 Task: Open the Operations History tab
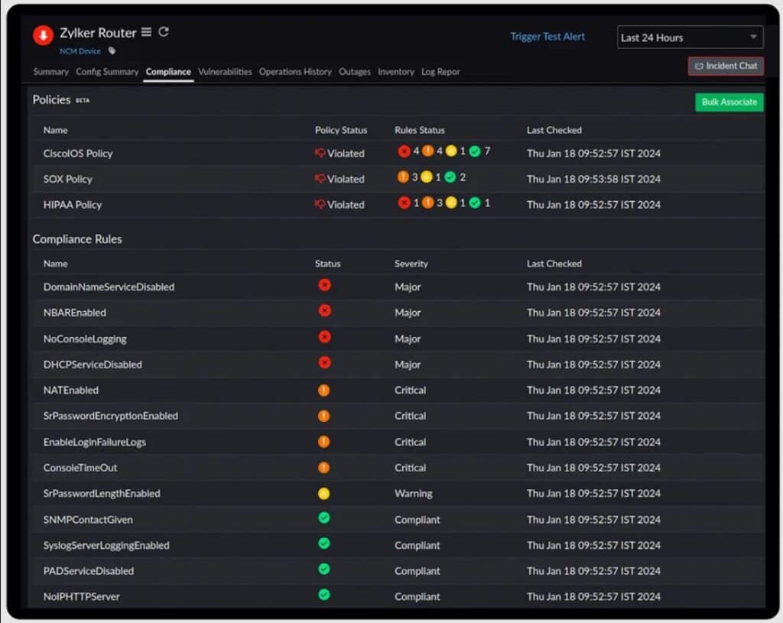click(x=295, y=71)
